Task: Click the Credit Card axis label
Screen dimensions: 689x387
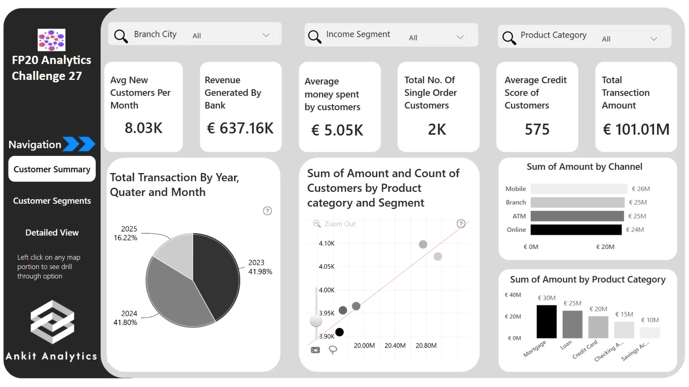Action: click(x=585, y=349)
